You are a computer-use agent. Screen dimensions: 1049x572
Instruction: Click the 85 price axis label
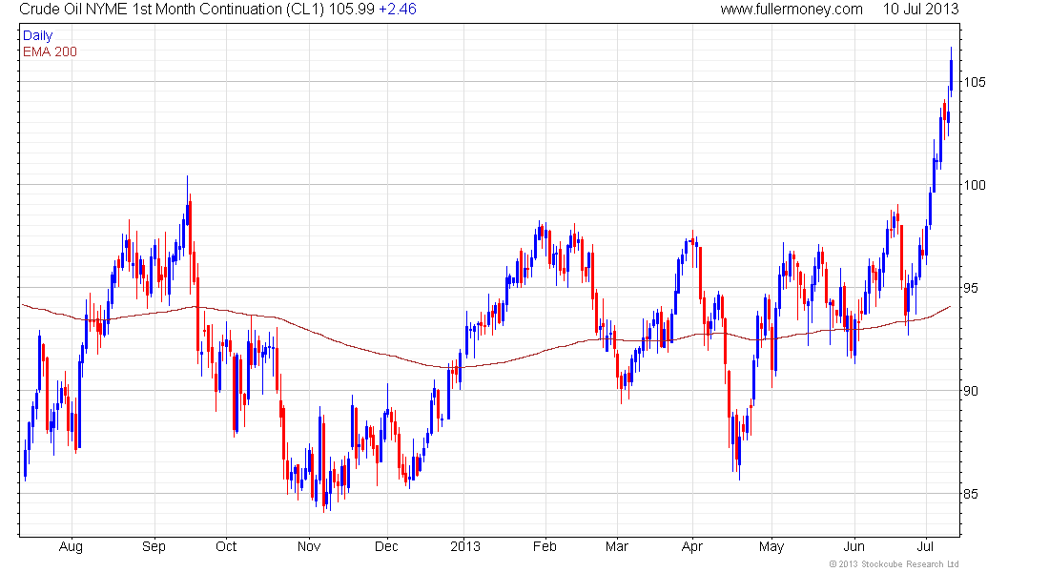click(x=971, y=495)
